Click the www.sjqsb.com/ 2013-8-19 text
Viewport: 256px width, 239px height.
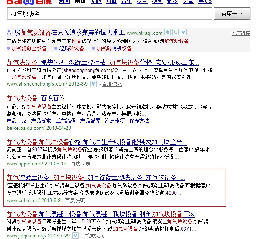pyautogui.click(x=36, y=164)
